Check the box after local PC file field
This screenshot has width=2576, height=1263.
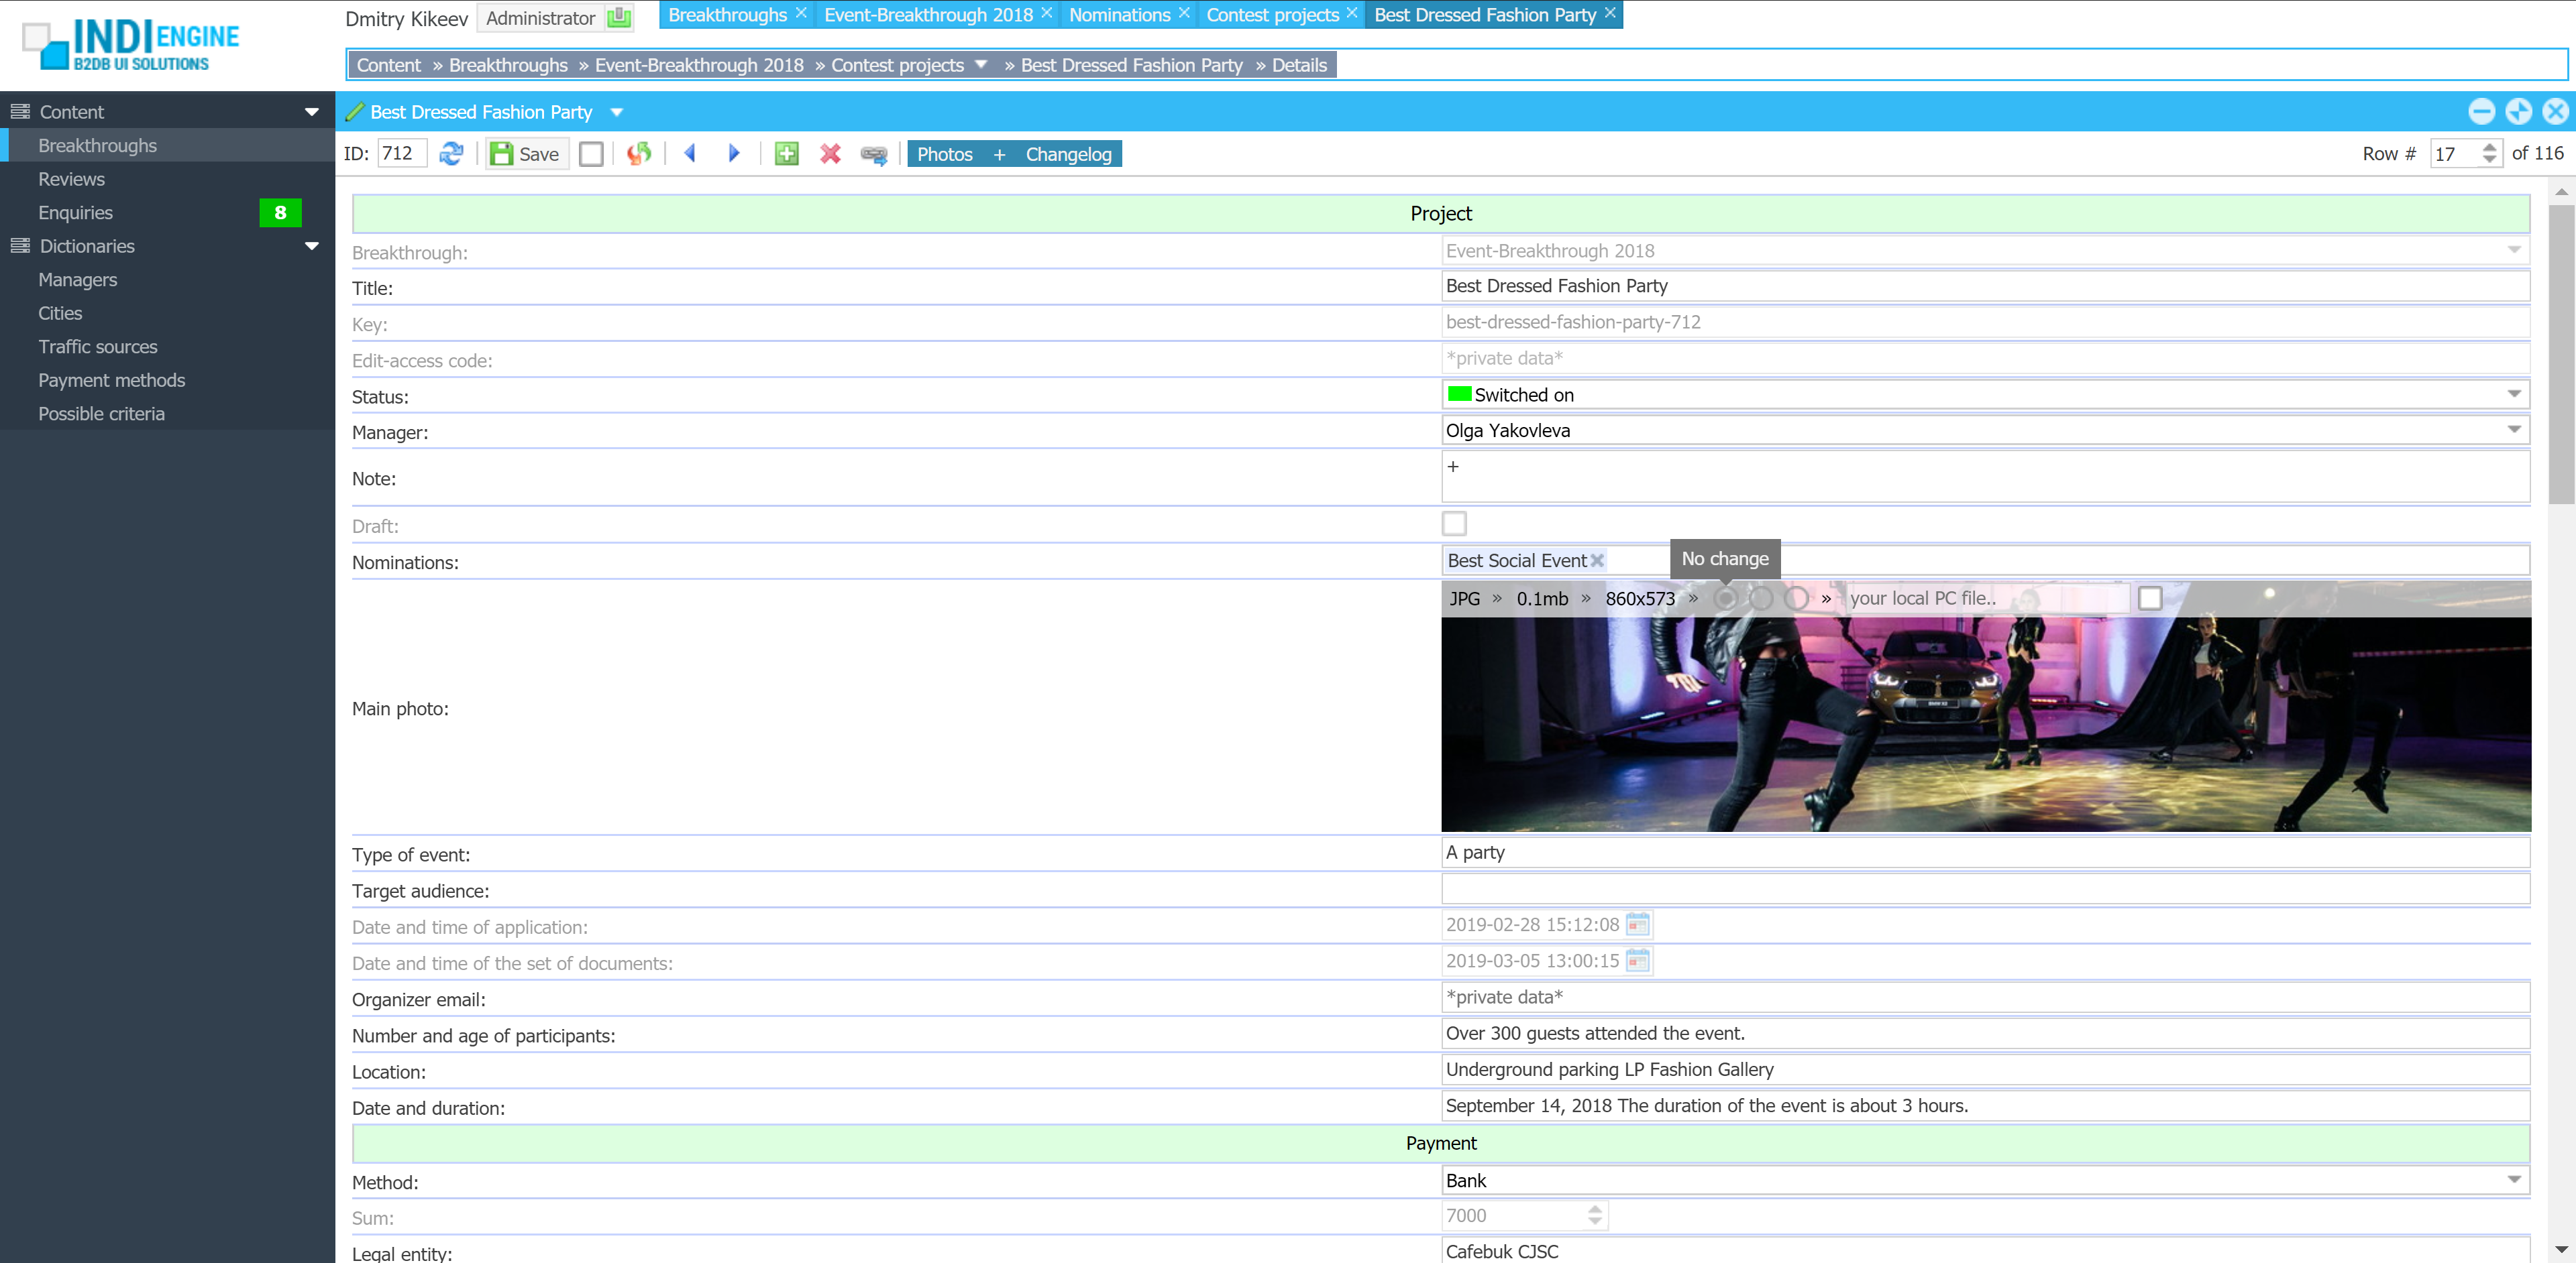[2149, 597]
